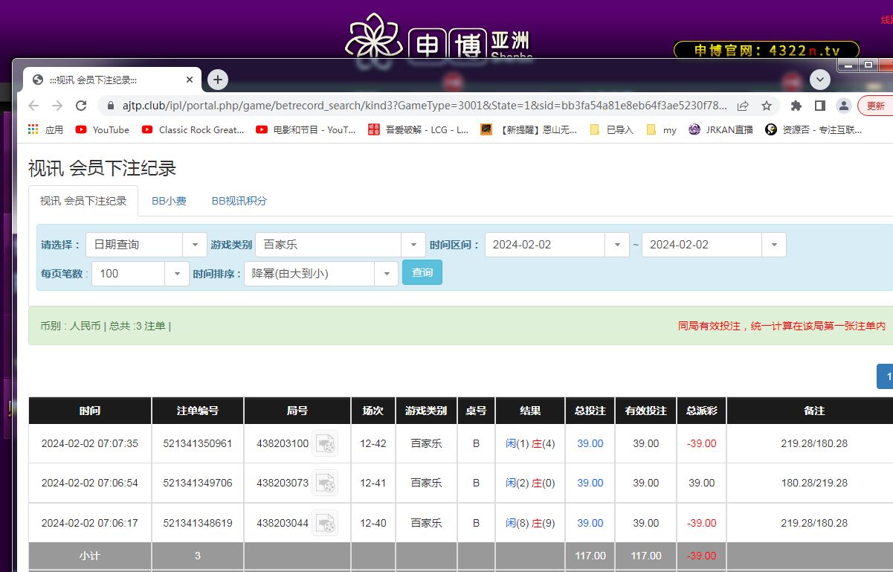Open the YouTube bookmark
The height and width of the screenshot is (572, 893).
point(103,129)
